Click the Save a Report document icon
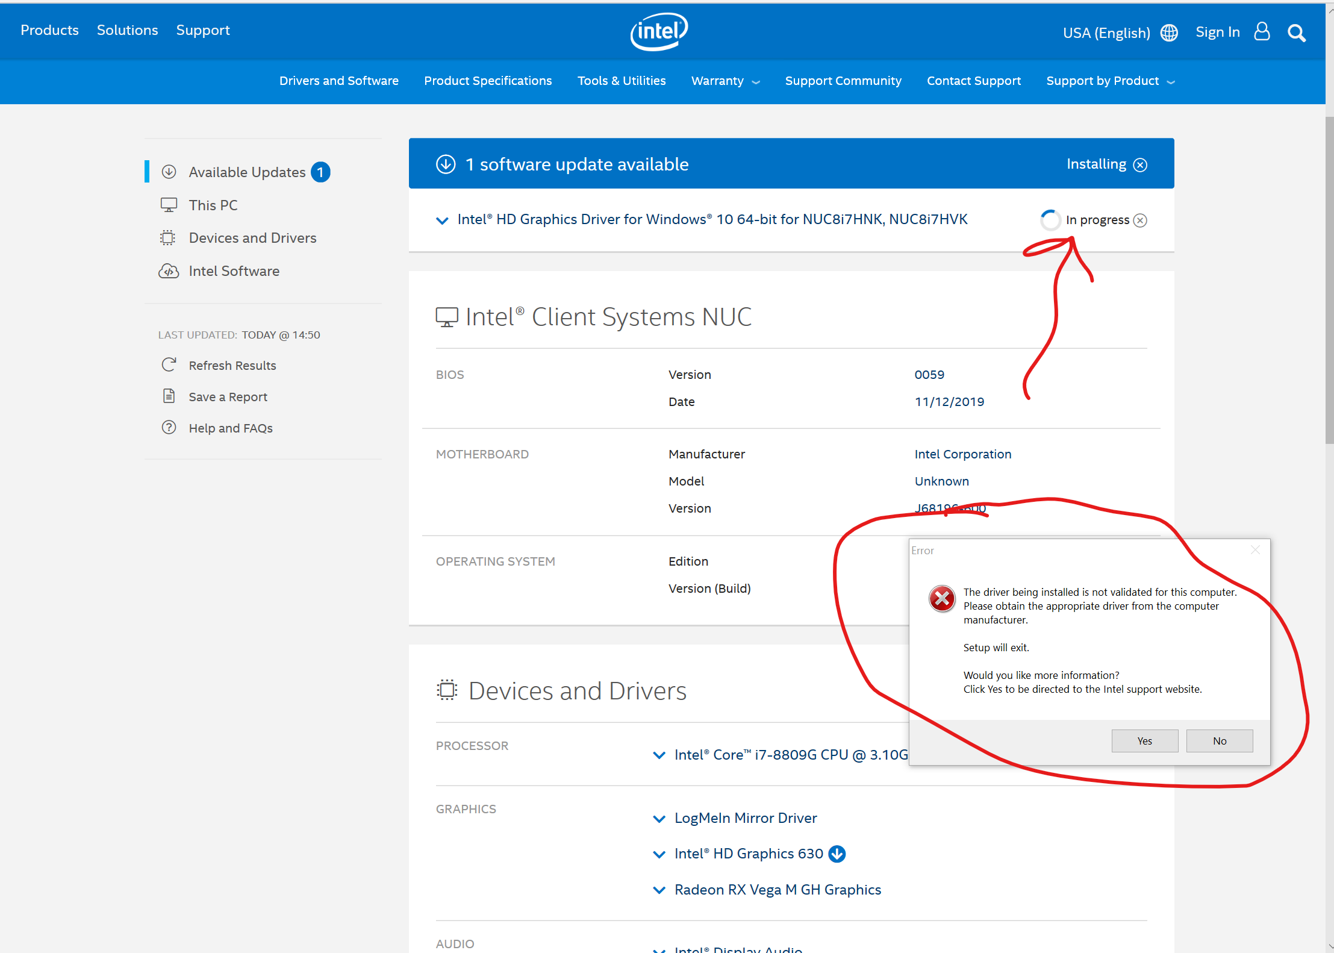1334x953 pixels. (169, 396)
